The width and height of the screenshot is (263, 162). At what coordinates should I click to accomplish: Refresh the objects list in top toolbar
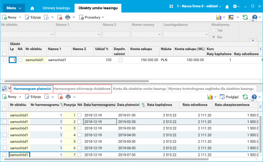coord(245,17)
